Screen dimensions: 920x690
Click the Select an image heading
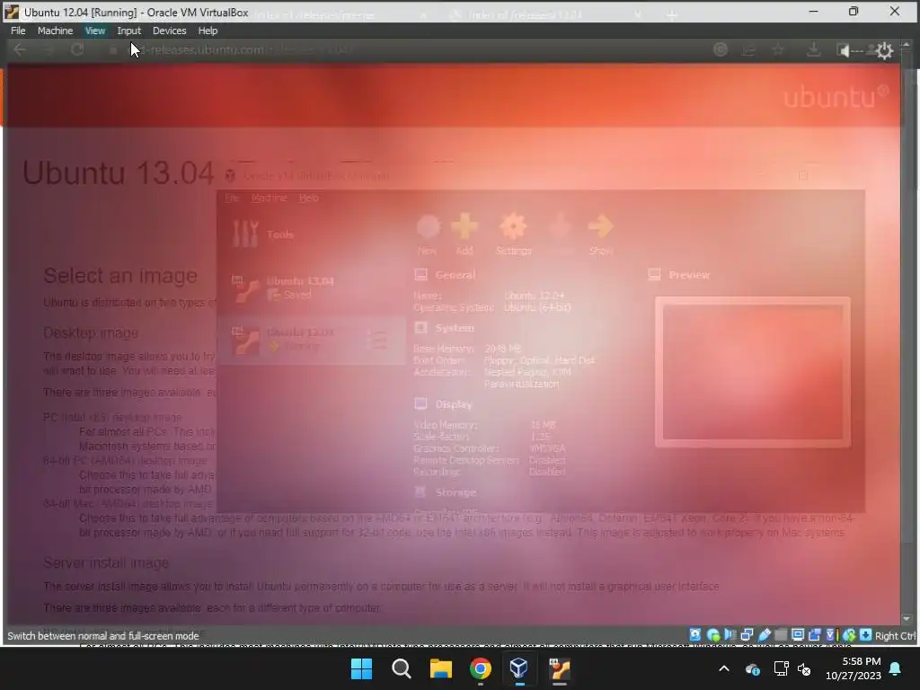tap(120, 275)
